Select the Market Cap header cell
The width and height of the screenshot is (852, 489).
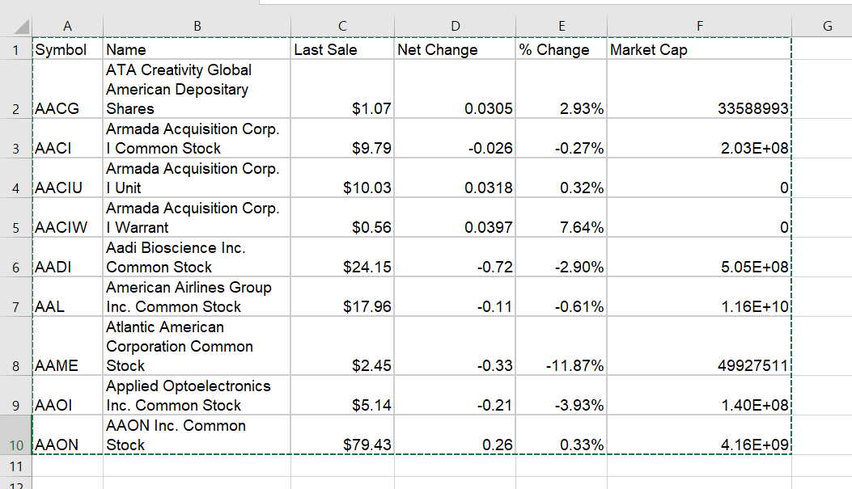point(699,50)
